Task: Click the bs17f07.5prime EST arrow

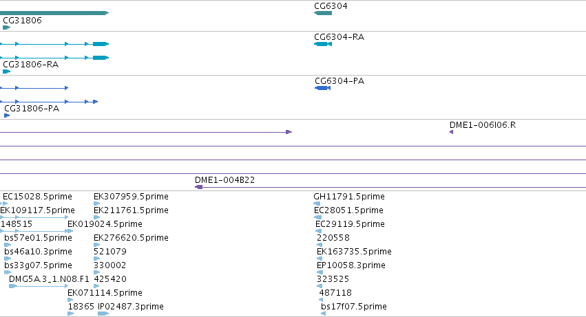Action: coord(323,314)
